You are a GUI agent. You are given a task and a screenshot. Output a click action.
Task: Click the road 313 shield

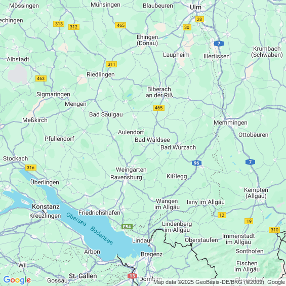59,24
